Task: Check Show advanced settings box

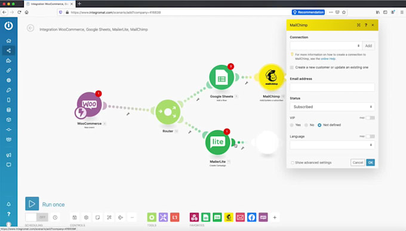Action: coord(293,162)
